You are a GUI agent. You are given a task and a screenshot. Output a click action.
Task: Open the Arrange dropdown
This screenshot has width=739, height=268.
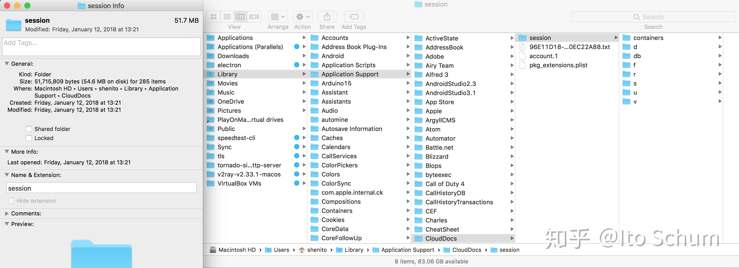point(278,17)
